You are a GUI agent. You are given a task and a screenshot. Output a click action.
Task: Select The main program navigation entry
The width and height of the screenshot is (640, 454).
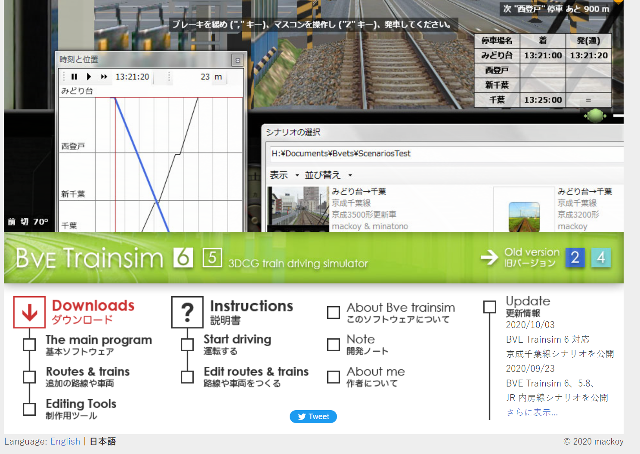click(x=29, y=344)
